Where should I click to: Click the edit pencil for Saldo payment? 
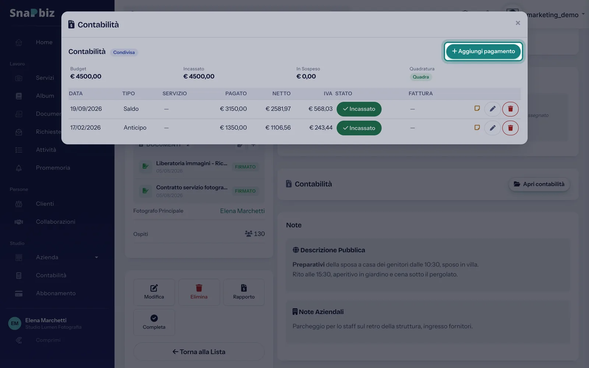pyautogui.click(x=492, y=109)
